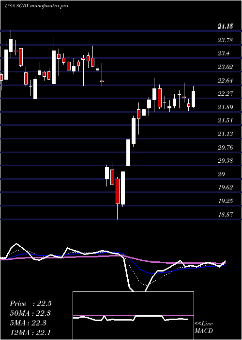Click the 23.78 price axis label
242x340 pixels.
[x=226, y=40]
